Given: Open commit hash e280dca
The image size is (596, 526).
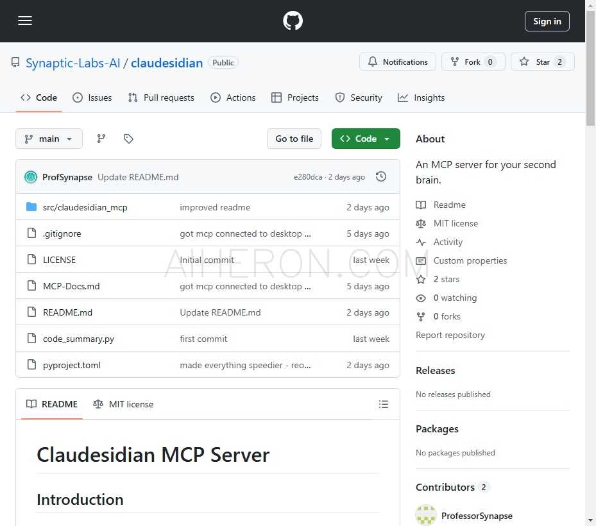Looking at the screenshot, I should tap(308, 177).
